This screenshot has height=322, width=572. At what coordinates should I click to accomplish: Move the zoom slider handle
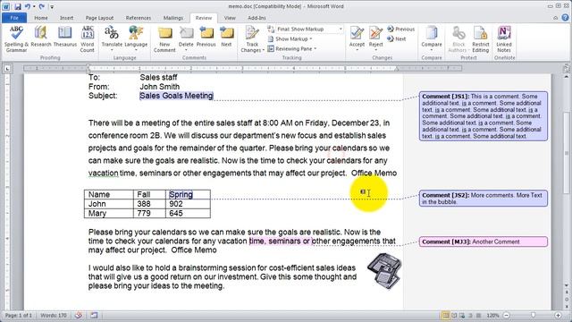(533, 315)
